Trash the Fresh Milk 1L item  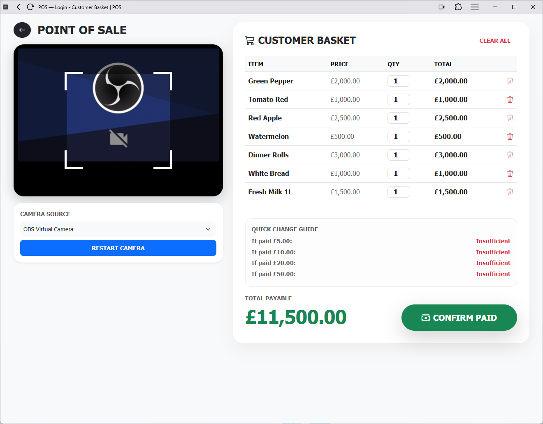[x=510, y=192]
